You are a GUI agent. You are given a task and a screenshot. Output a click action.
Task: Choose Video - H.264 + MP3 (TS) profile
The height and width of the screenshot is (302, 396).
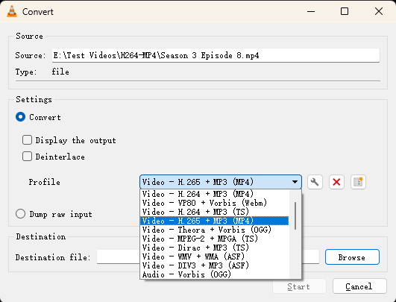(215, 212)
